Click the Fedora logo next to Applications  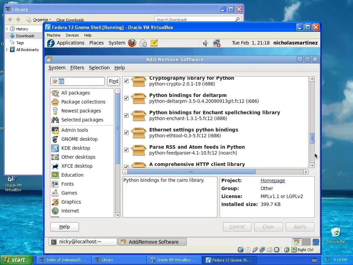point(51,43)
